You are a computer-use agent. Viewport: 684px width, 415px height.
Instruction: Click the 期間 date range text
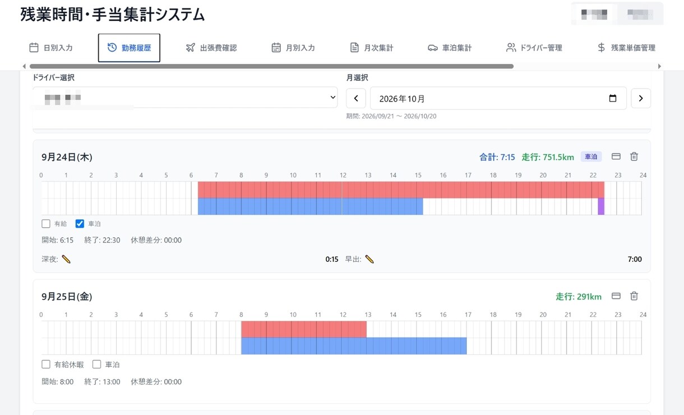[x=391, y=116]
